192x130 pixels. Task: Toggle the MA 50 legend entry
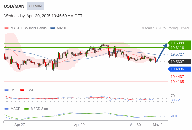[x=58, y=28]
